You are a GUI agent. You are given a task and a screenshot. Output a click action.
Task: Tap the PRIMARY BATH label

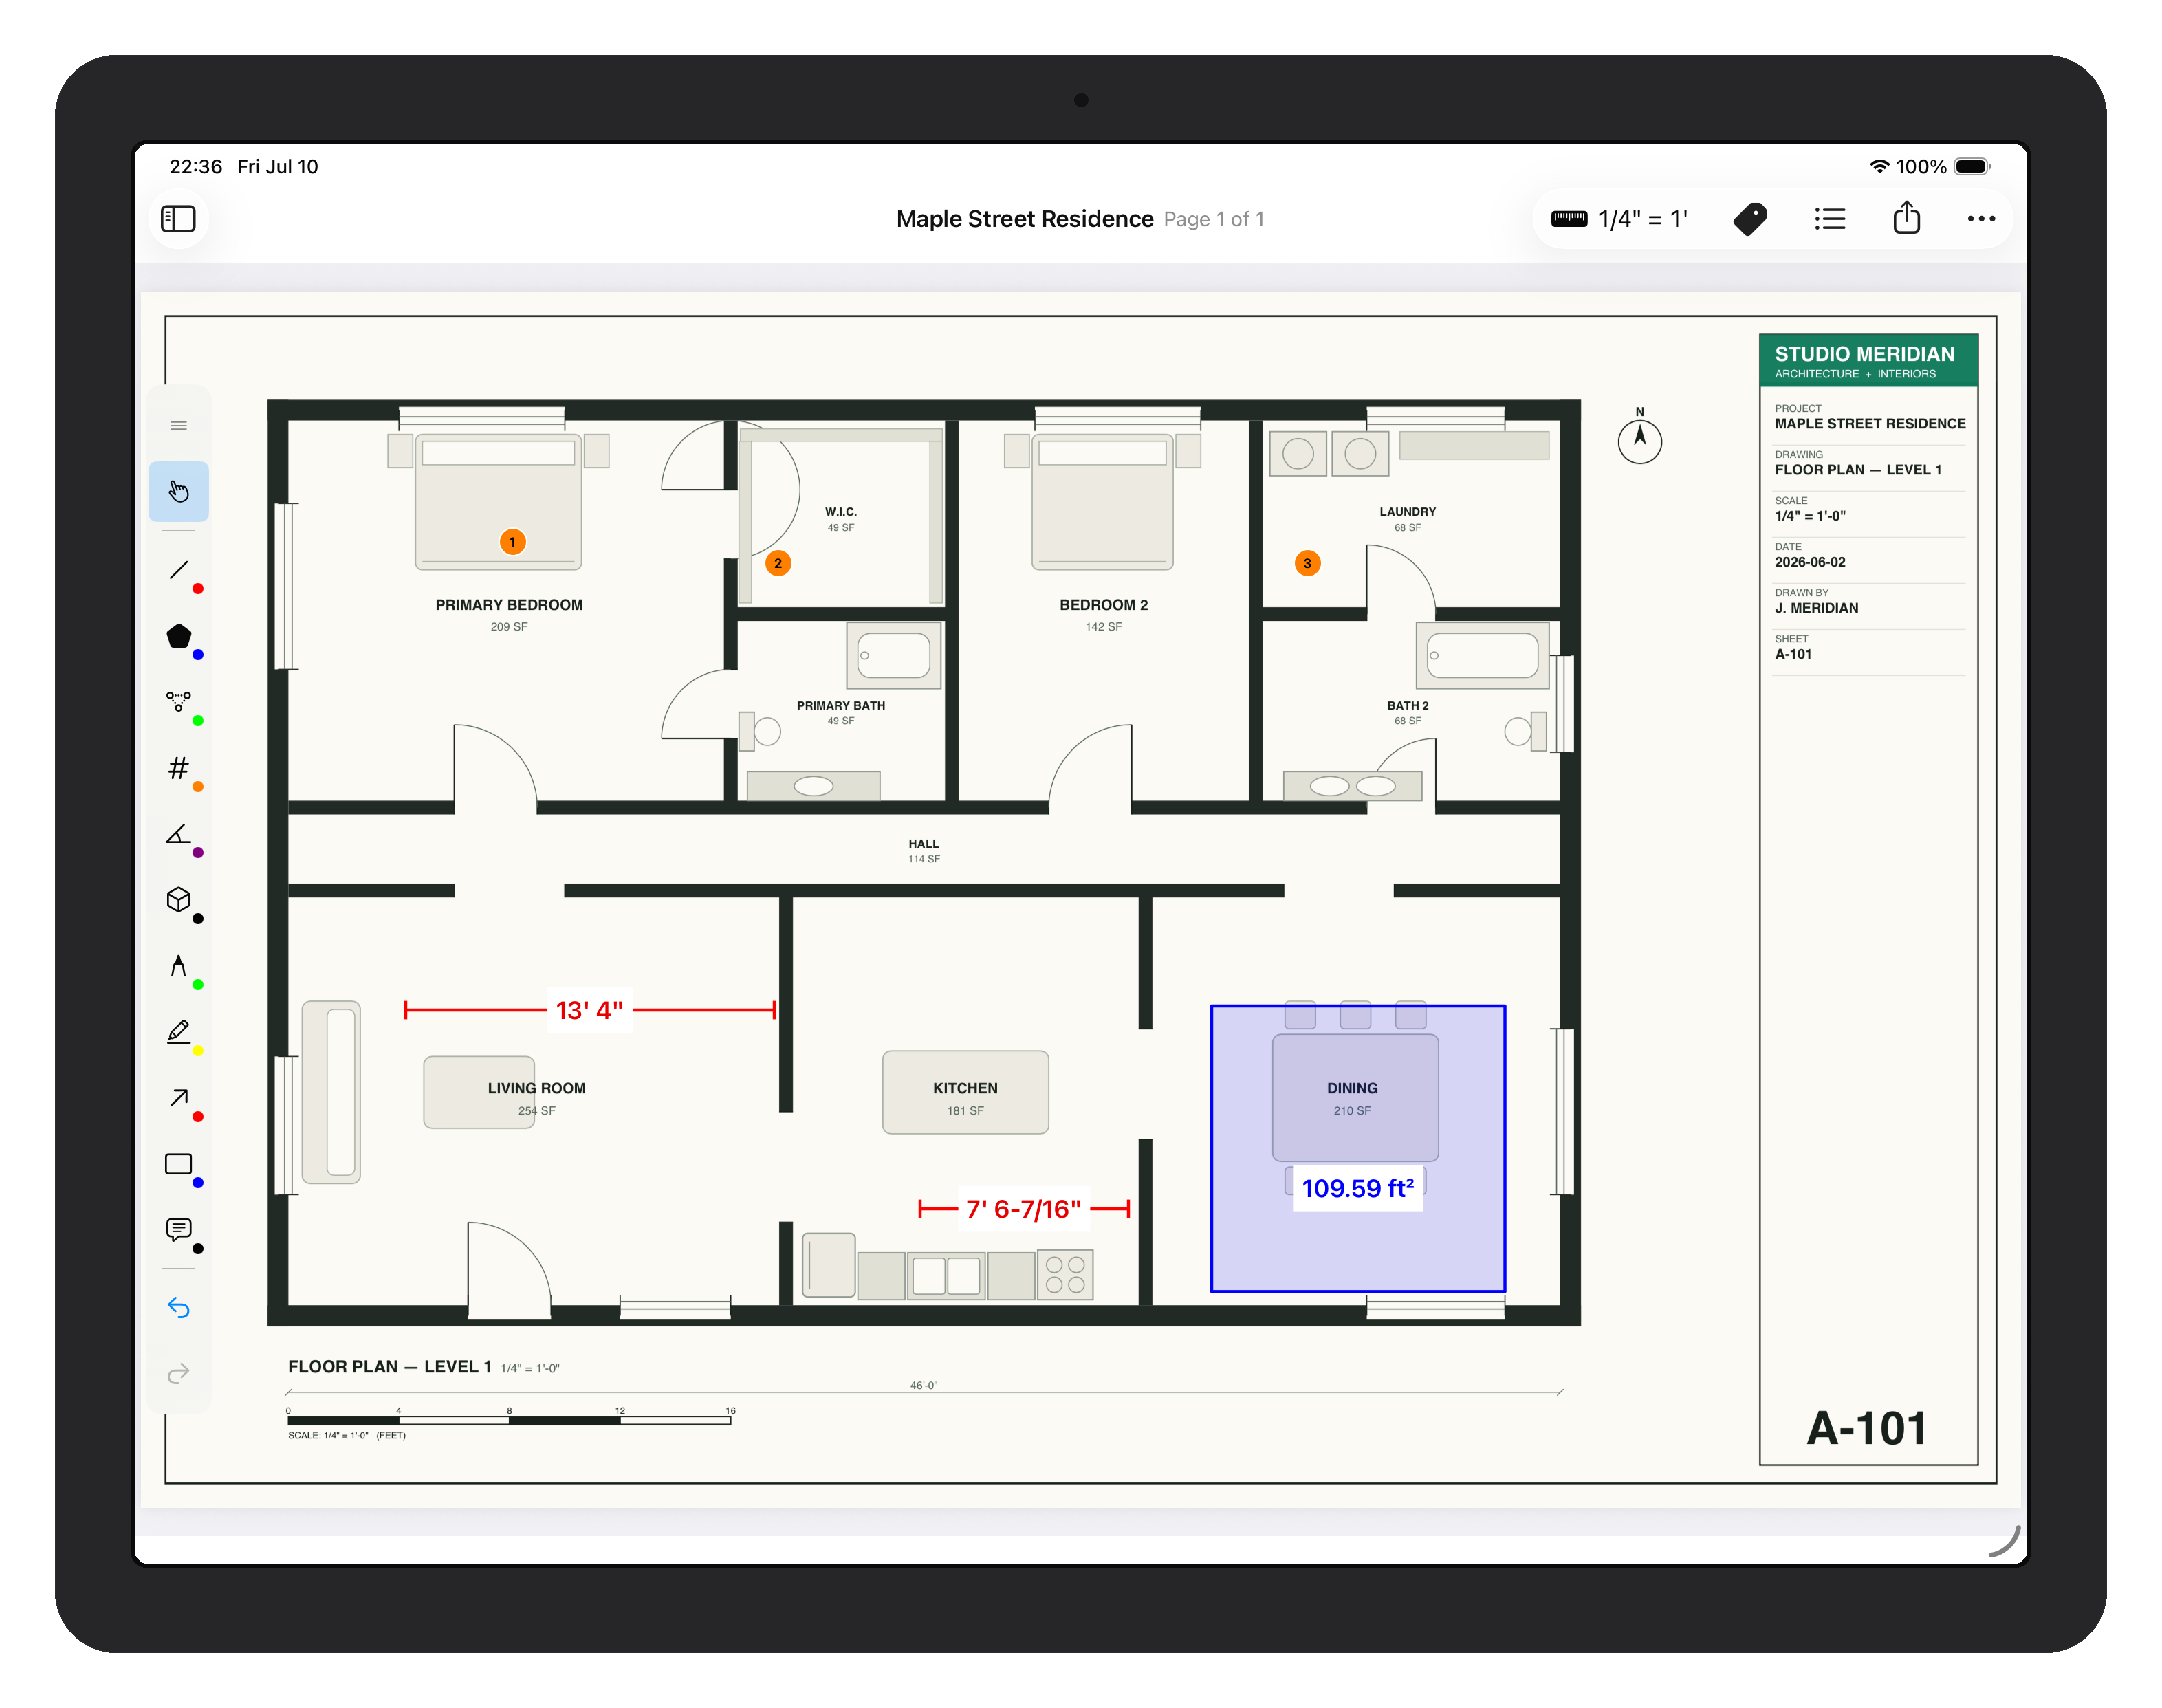pyautogui.click(x=840, y=705)
